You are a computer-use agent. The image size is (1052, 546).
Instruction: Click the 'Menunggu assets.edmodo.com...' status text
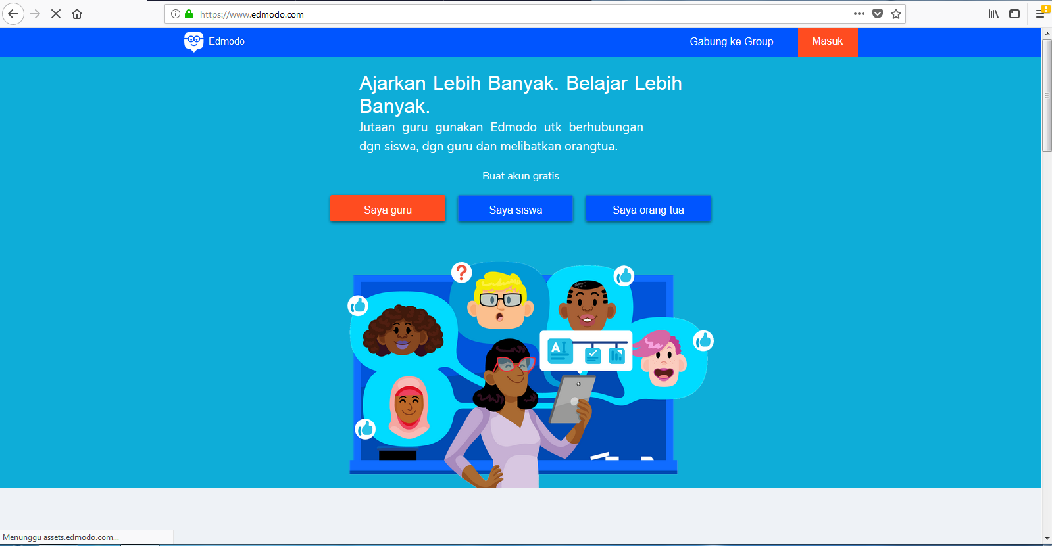coord(61,537)
